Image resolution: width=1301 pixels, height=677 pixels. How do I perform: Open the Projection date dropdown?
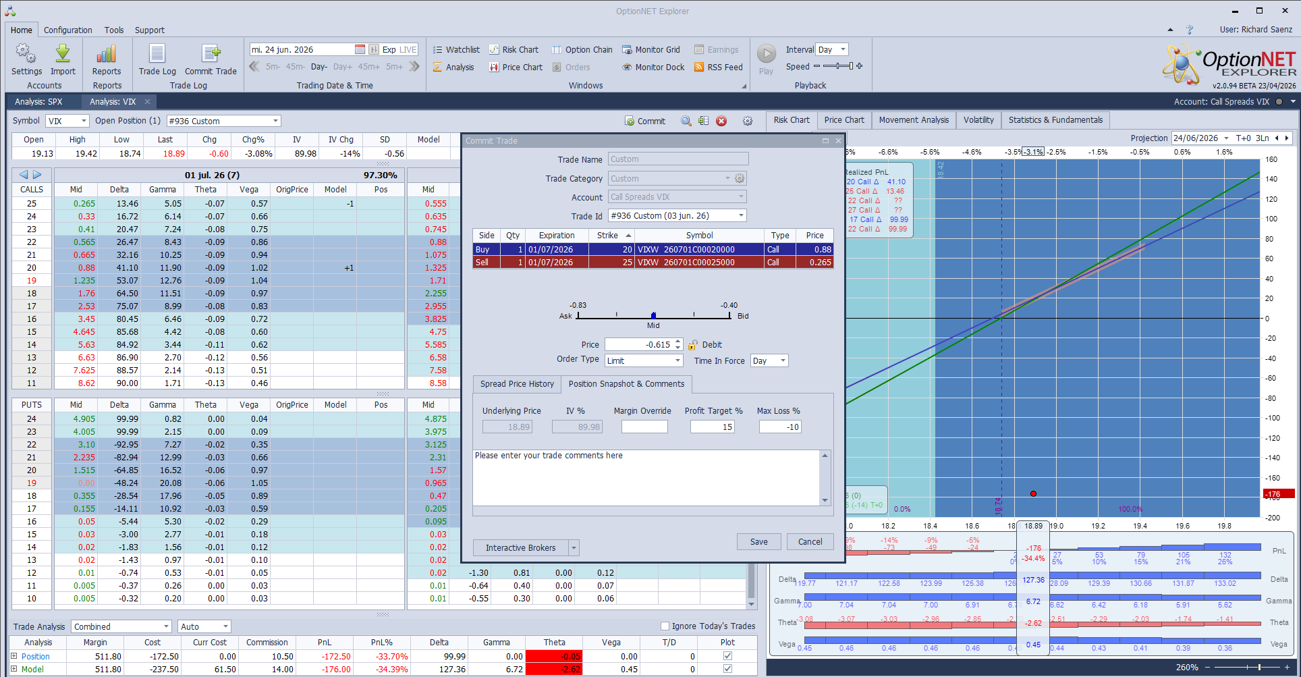click(x=1226, y=138)
